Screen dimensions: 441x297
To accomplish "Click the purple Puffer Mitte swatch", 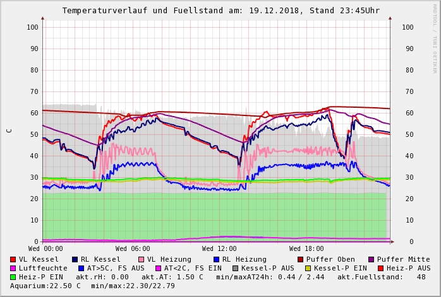I will point(371,259).
